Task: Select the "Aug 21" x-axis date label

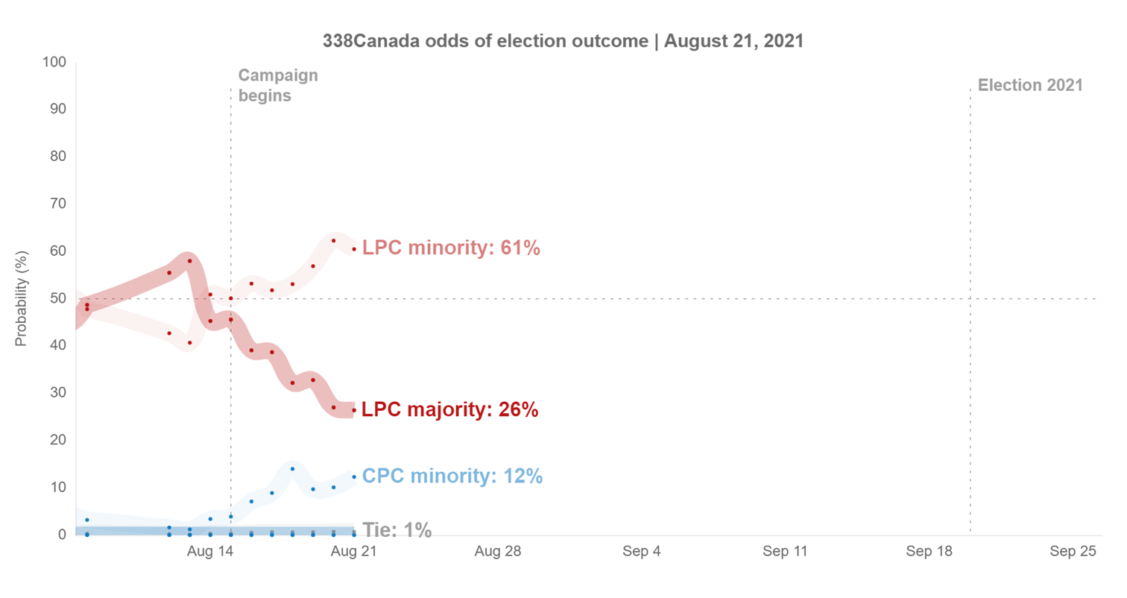Action: tap(354, 553)
